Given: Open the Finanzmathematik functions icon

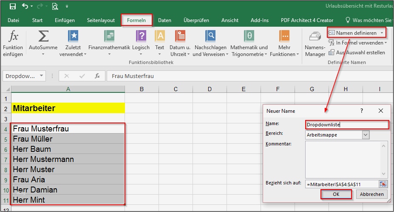Looking at the screenshot, I should (109, 36).
